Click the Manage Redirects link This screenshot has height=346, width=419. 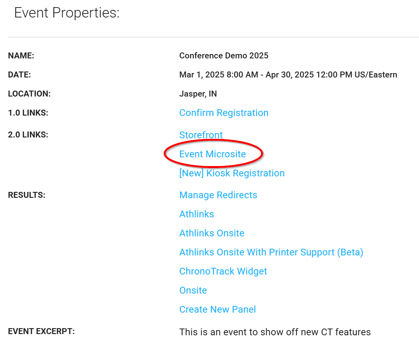click(218, 195)
